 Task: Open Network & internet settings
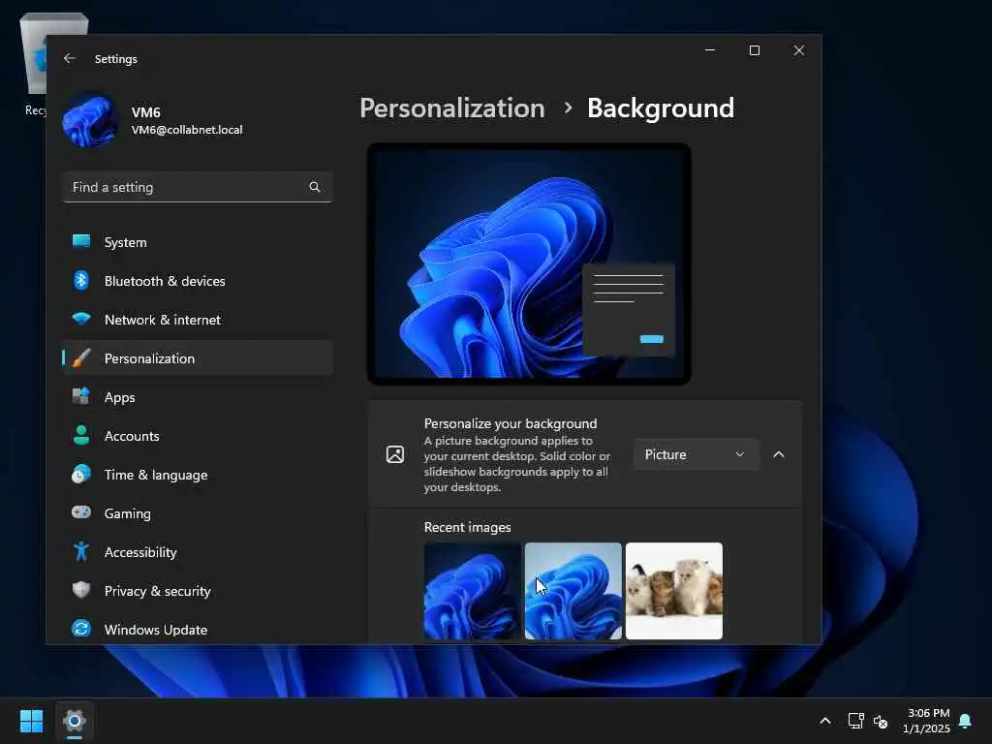click(198, 319)
